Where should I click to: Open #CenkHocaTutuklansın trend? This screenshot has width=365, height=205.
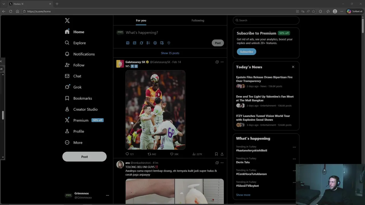251,174
